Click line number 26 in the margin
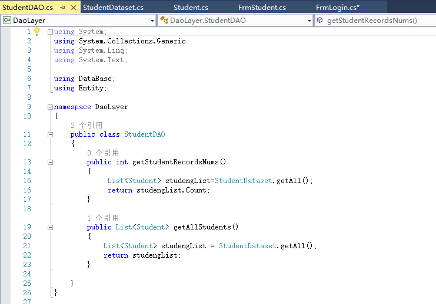436x304 pixels. click(x=27, y=293)
